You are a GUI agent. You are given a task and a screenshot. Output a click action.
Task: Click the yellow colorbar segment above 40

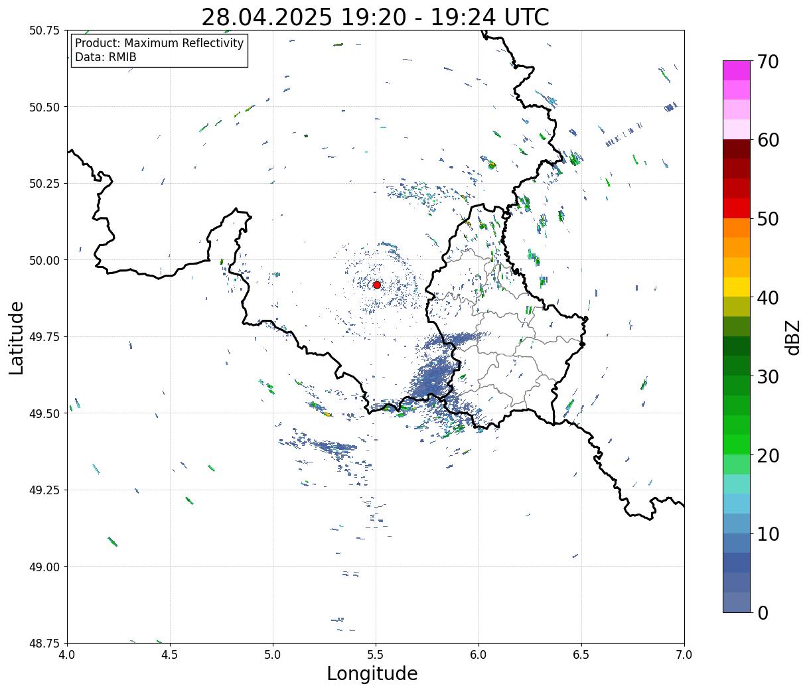[x=737, y=287]
